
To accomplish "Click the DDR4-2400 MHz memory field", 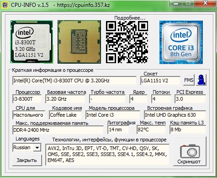I will [58, 130].
